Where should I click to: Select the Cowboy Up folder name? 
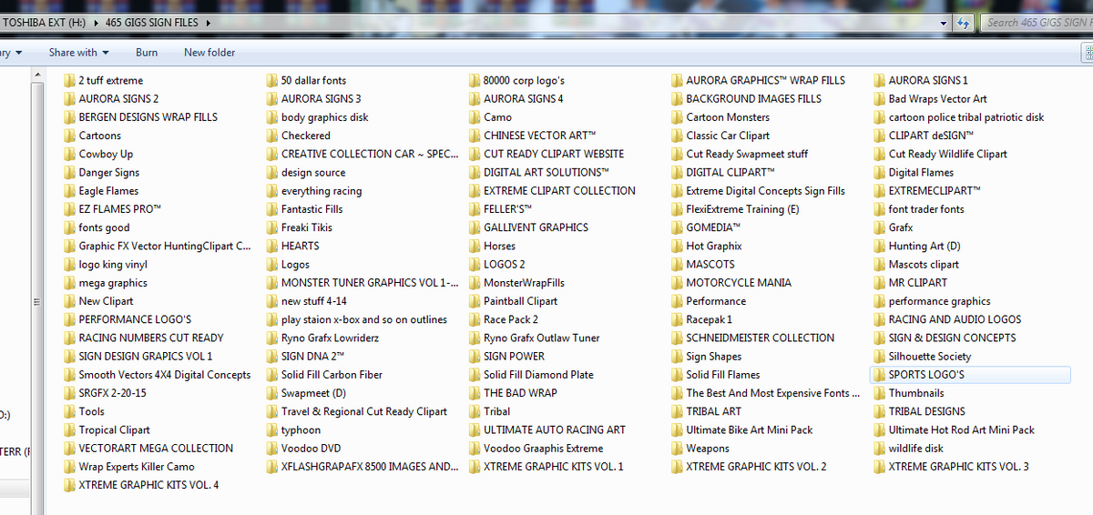coord(106,154)
